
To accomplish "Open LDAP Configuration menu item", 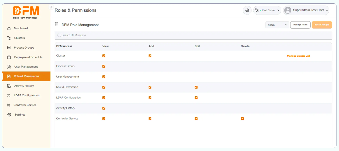I will 26,95.
